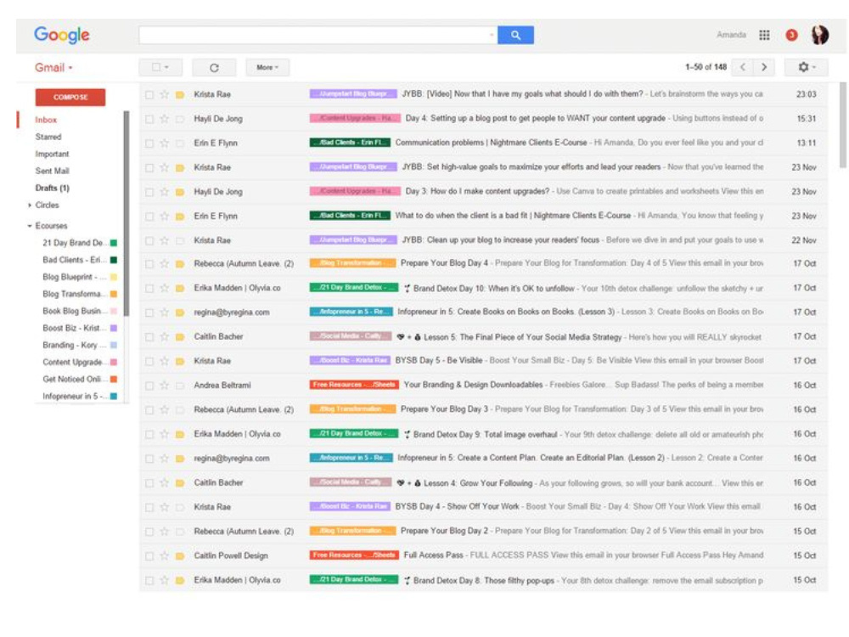Star the Andrea Beltrami email
The image size is (849, 637).
[164, 385]
